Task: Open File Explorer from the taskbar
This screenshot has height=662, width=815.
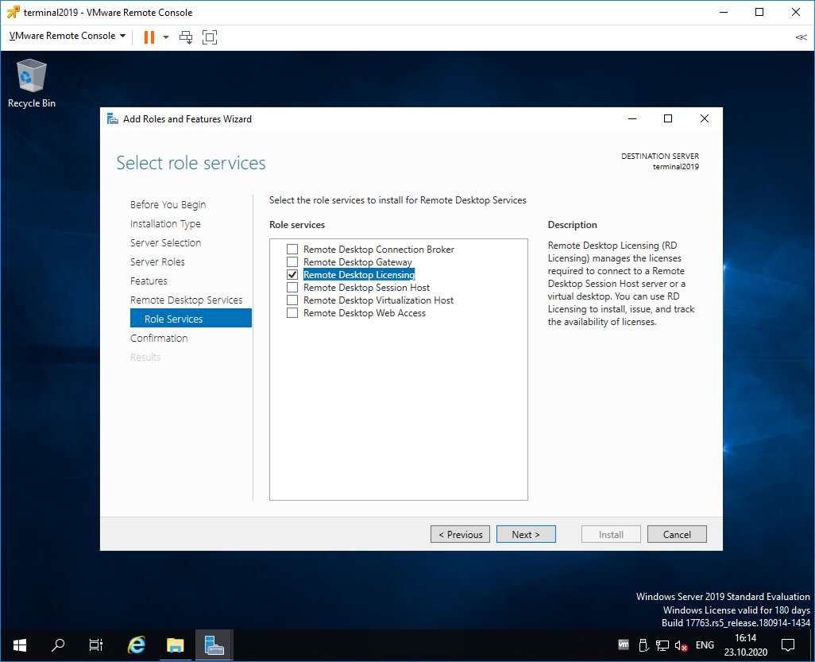Action: point(176,645)
